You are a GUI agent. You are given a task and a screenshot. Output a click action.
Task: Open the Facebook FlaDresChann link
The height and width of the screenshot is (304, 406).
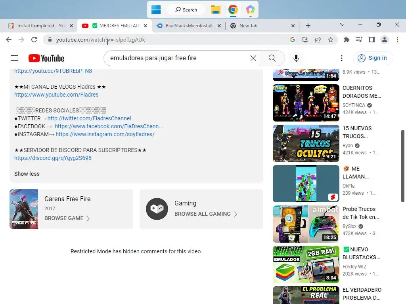click(x=109, y=126)
